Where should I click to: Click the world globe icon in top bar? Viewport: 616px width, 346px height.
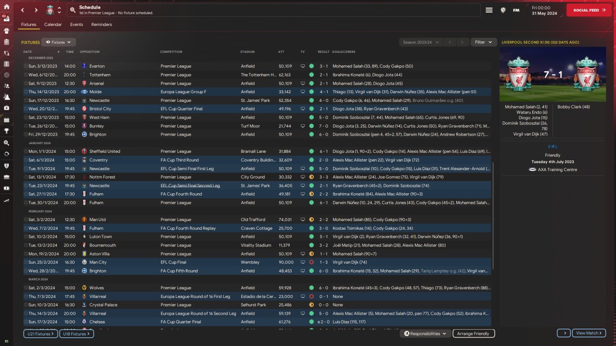(x=503, y=10)
